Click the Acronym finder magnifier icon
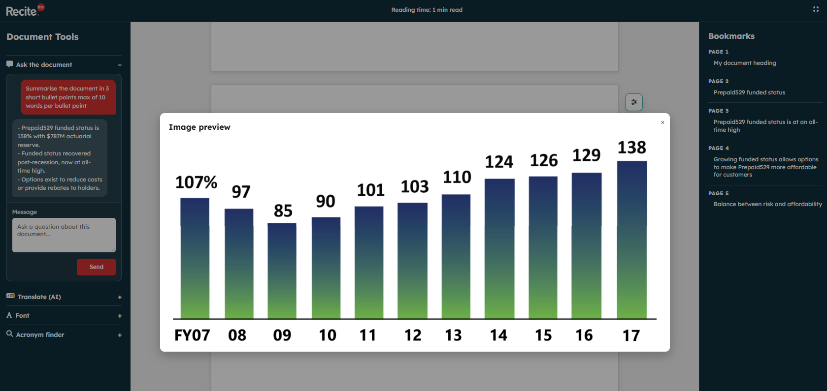The width and height of the screenshot is (827, 391). [x=10, y=334]
